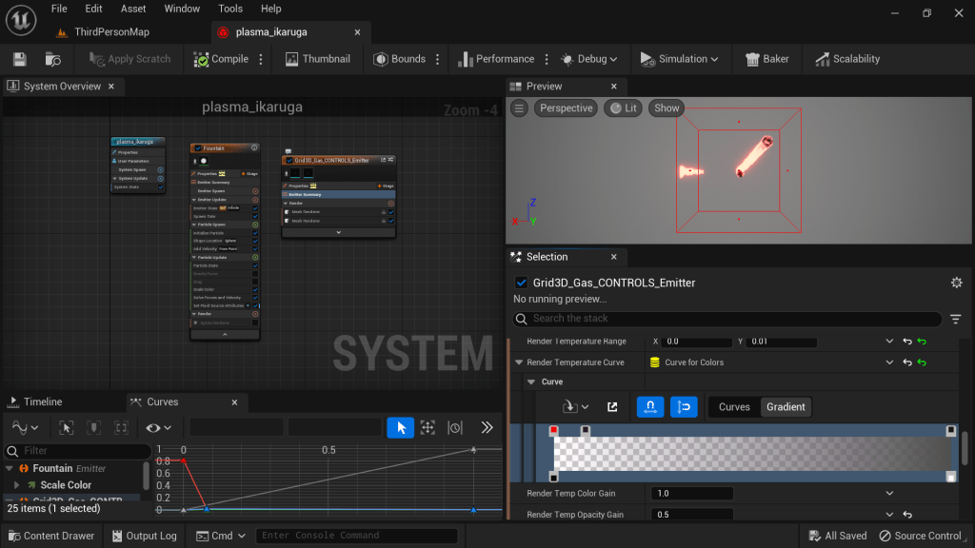Select the curve editor pointer tool
This screenshot has width=975, height=548.
click(x=401, y=428)
